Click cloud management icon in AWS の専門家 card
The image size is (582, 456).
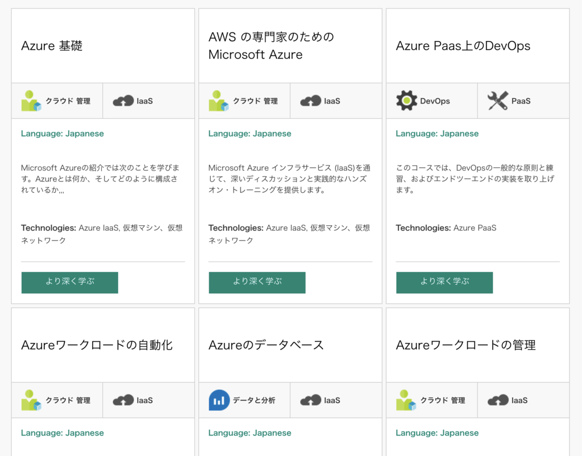[x=219, y=101]
